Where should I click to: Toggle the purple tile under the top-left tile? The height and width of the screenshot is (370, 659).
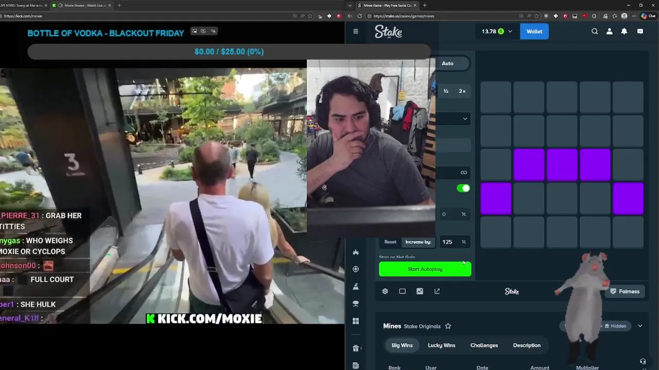[x=496, y=198]
